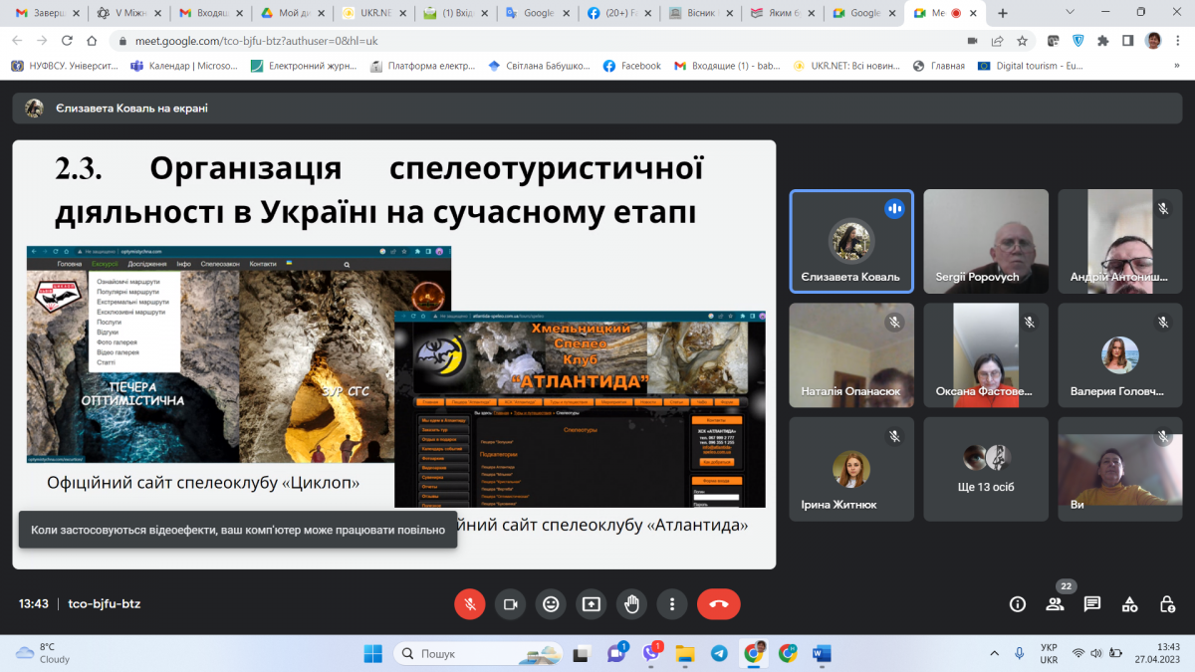Open meeting details info icon
This screenshot has width=1195, height=672.
coord(1018,603)
